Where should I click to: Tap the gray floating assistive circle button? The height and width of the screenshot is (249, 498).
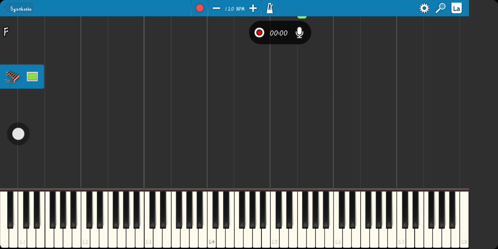tap(18, 134)
